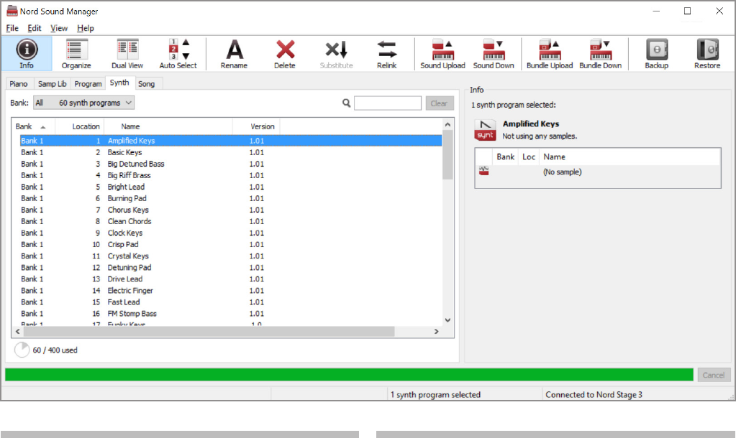Image resolution: width=736 pixels, height=438 pixels.
Task: Click the vertical scrollbar down arrow
Action: (x=447, y=320)
